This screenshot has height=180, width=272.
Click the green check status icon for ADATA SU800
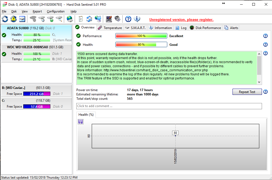click(4, 35)
